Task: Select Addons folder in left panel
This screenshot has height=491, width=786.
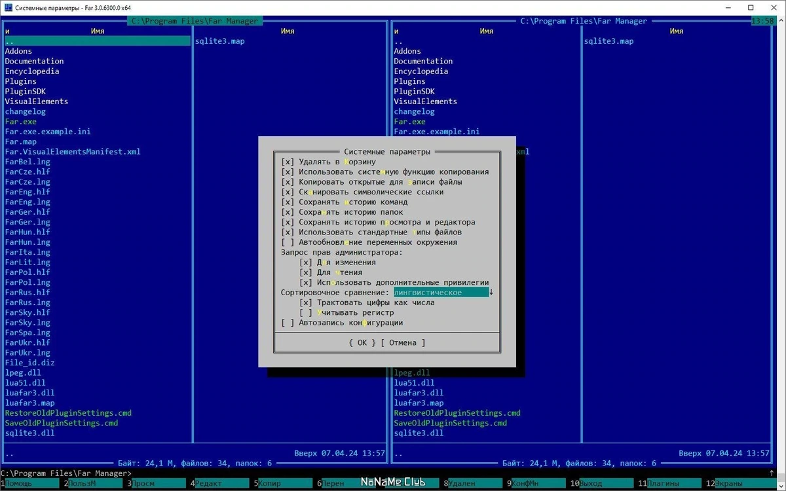Action: (x=18, y=51)
